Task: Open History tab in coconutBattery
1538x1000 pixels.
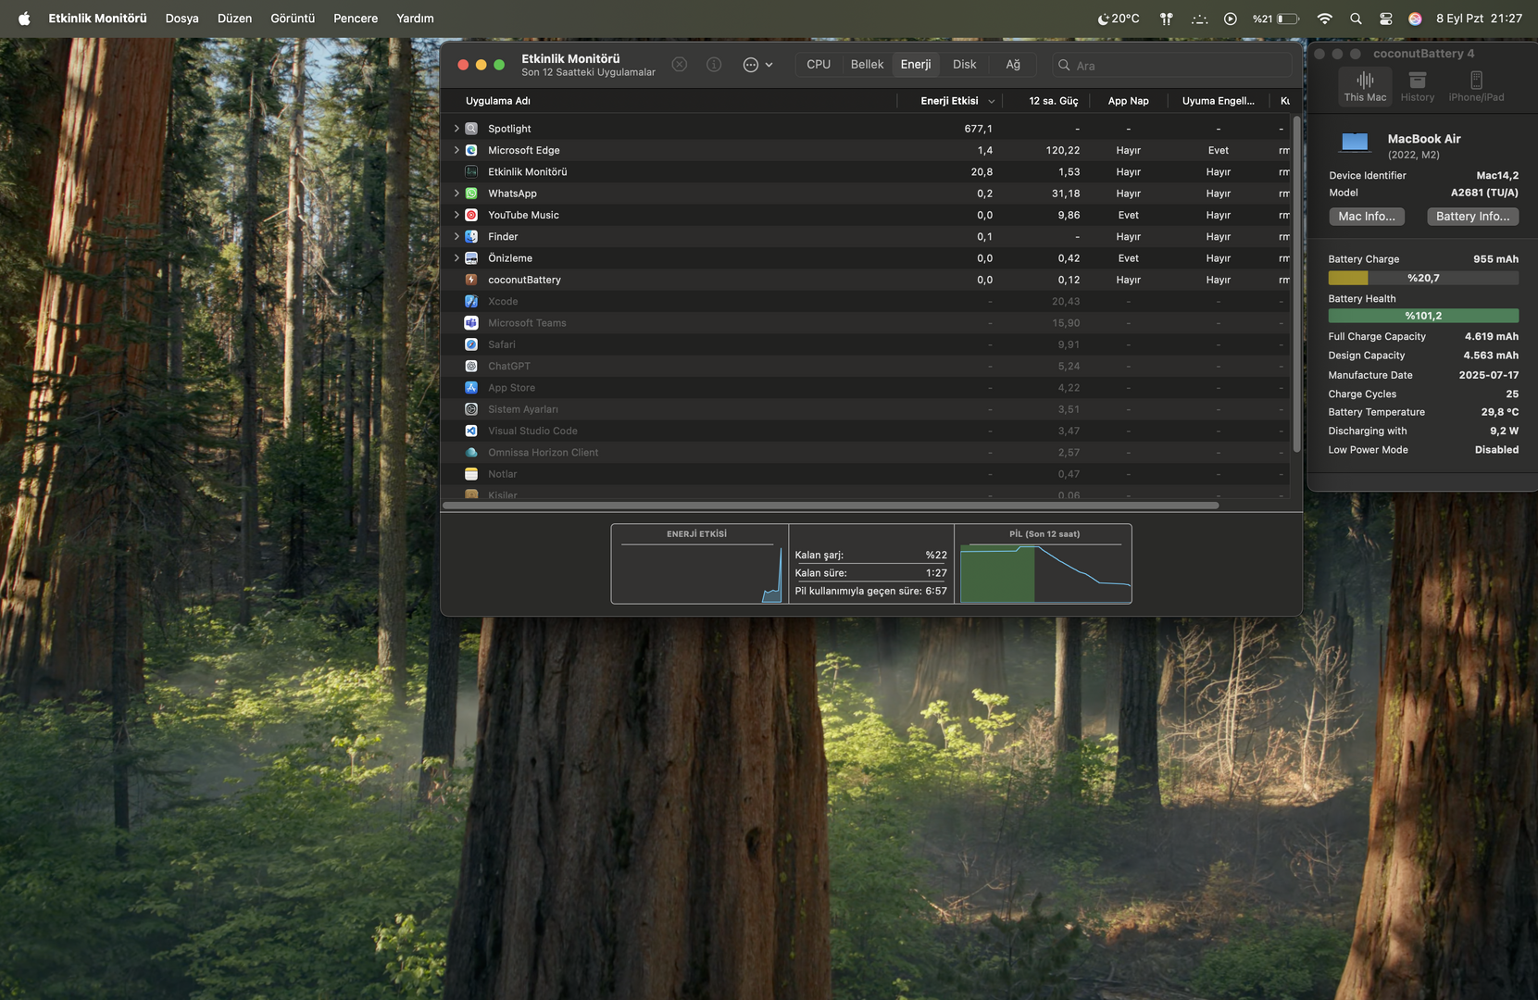Action: [x=1418, y=86]
